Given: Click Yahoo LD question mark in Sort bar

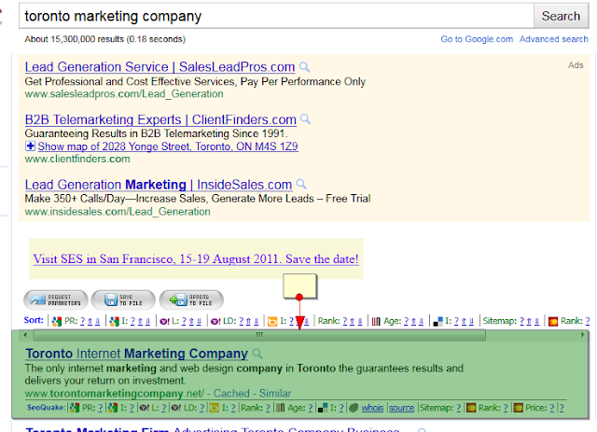Looking at the screenshot, I should (241, 321).
